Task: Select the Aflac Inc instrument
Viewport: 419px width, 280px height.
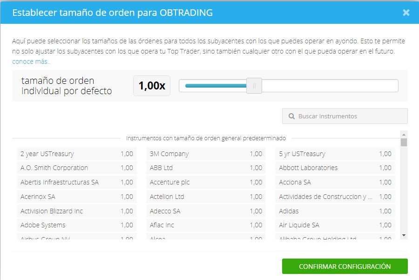Action: coord(206,225)
